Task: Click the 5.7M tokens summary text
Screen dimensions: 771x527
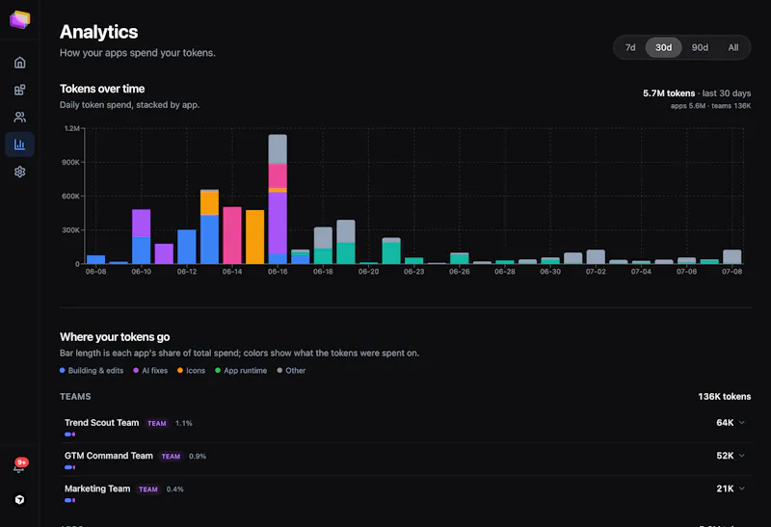Action: (669, 93)
